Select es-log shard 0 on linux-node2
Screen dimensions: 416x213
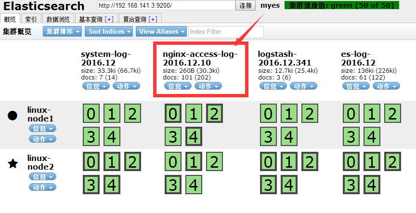coord(351,161)
